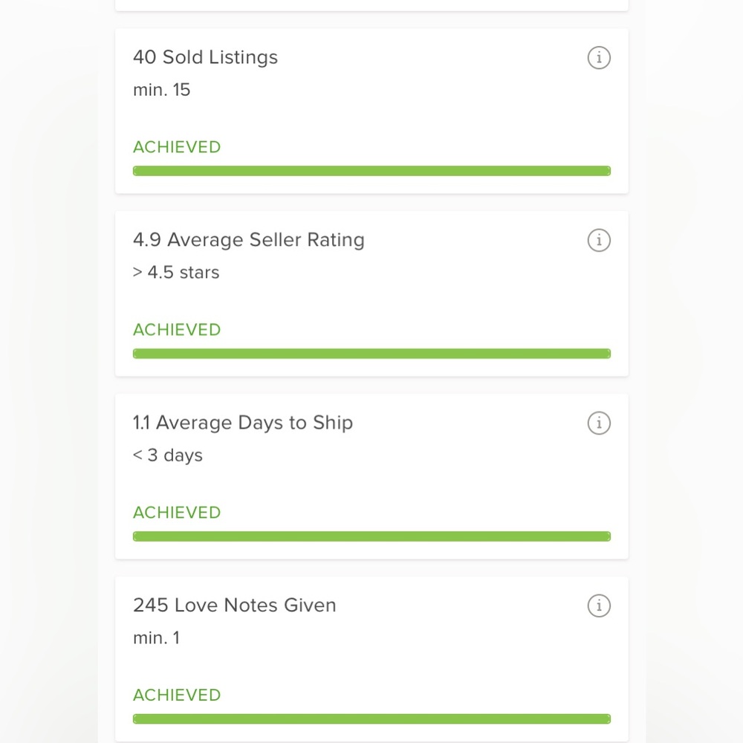Tap info icon beside Average Seller Rating

(599, 240)
